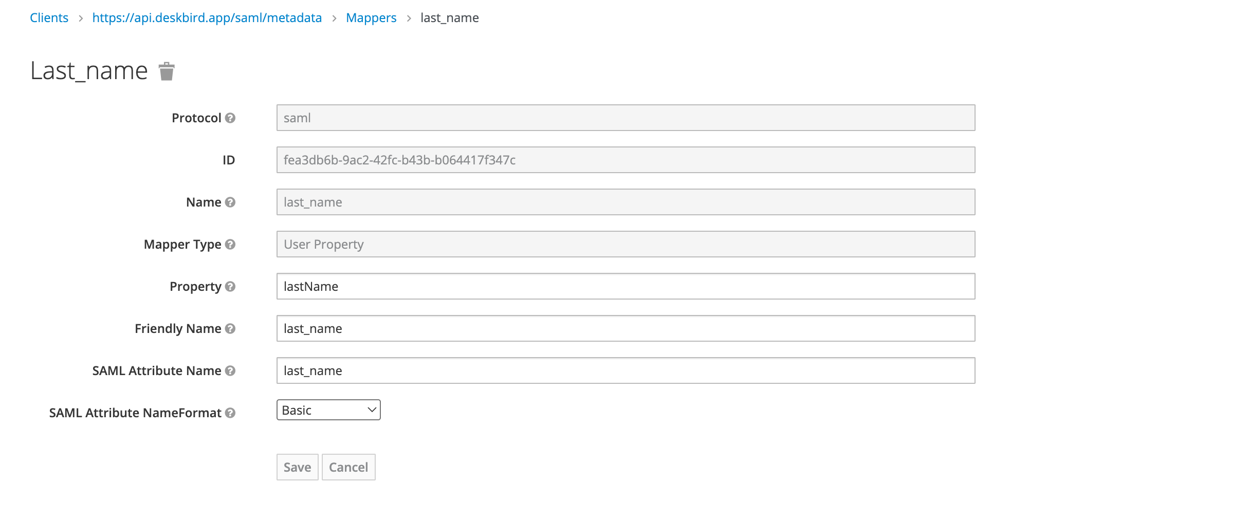Navigate to Mappers breadcrumb

pos(371,18)
